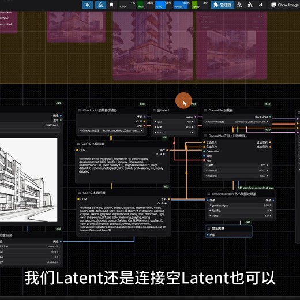Image resolution: width=300 pixels, height=300 pixels.
Task: Open the disabled crop option dropdown
Action: point(30,262)
